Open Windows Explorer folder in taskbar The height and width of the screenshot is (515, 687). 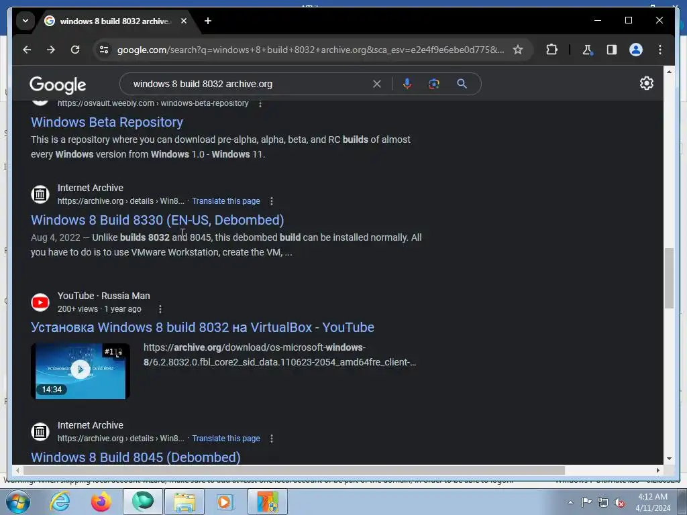tap(184, 502)
